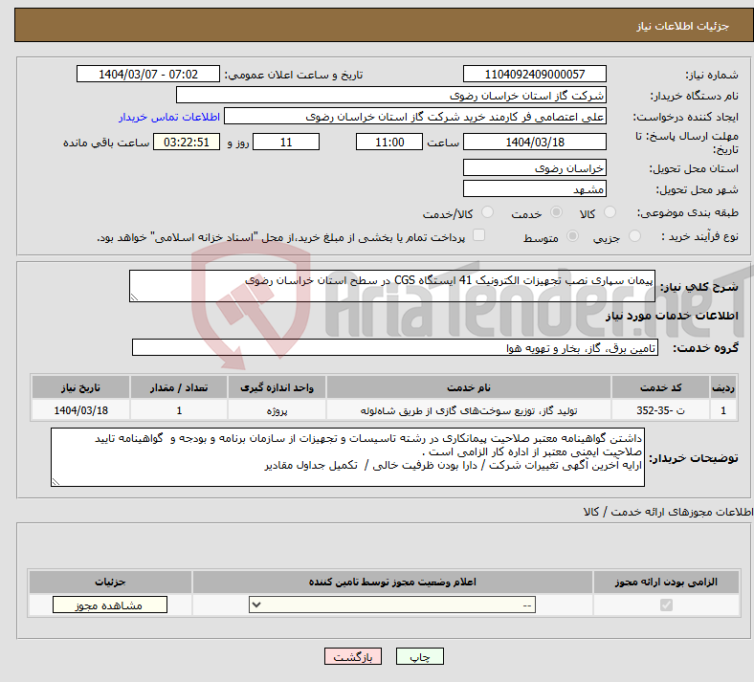Viewport: 754px width, 682px height.
Task: Click the الزامی بودن ارائه مجوز header
Action: click(666, 582)
